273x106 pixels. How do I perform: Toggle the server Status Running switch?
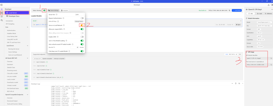pos(44,11)
